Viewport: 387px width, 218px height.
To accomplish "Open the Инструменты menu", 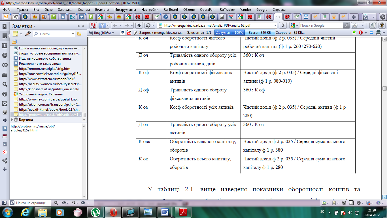I will (125, 9).
